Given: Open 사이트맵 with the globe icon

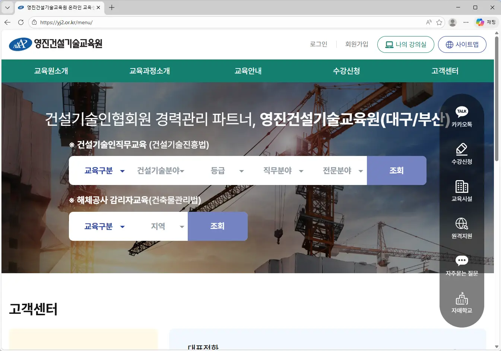Looking at the screenshot, I should pos(462,44).
